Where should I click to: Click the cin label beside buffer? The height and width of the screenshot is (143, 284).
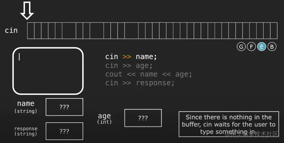point(11,30)
